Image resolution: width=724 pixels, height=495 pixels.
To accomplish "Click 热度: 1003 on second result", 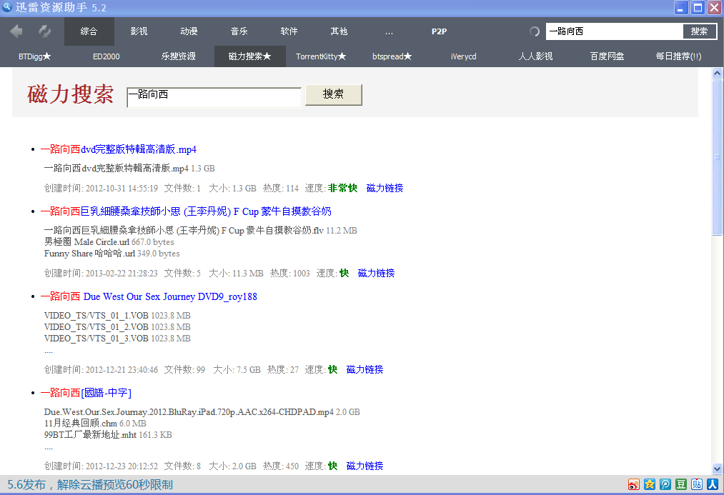I will [290, 273].
